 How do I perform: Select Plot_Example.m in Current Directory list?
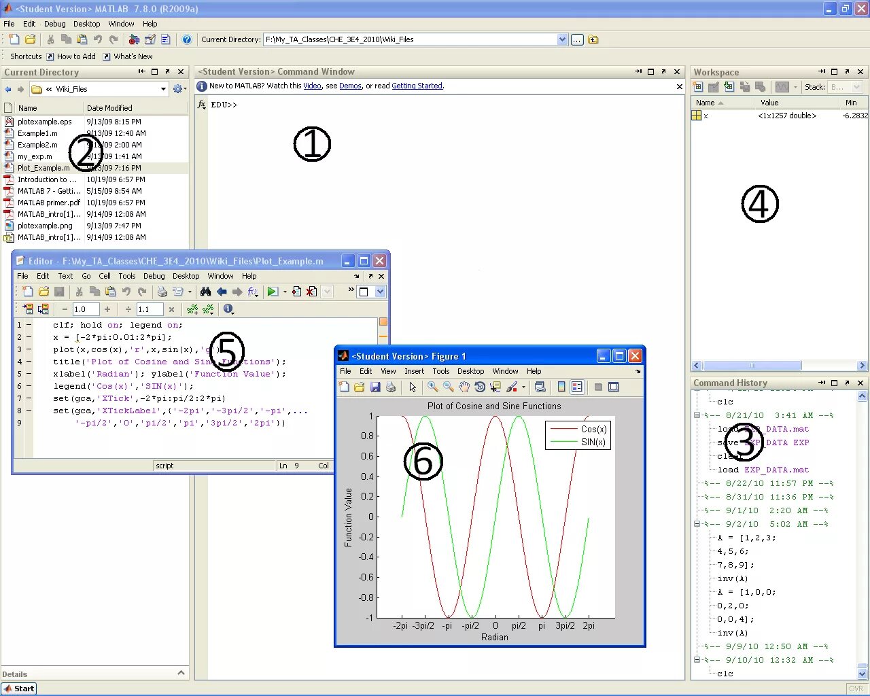pos(96,168)
